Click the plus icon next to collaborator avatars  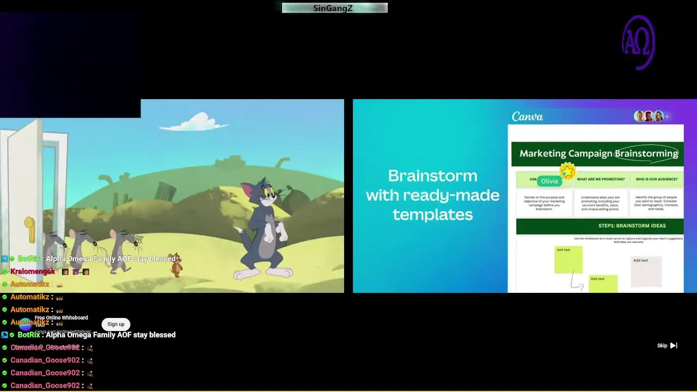point(667,117)
